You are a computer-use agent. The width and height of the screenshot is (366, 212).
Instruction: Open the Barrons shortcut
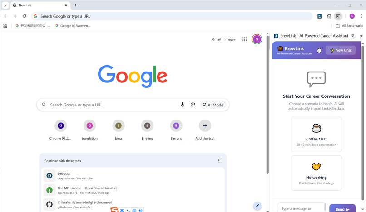pos(176,130)
